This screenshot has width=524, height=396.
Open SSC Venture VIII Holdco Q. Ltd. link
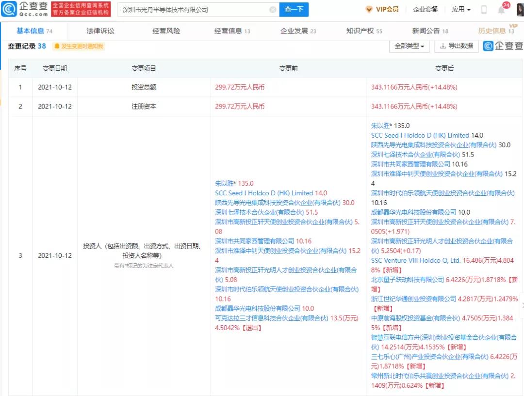click(x=416, y=260)
